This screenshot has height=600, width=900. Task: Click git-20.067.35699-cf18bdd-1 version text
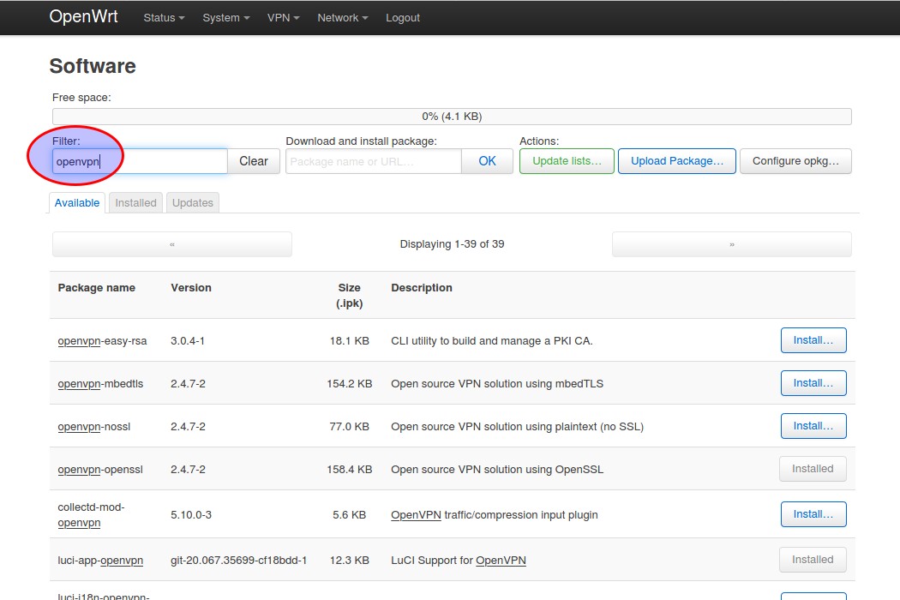click(x=239, y=561)
